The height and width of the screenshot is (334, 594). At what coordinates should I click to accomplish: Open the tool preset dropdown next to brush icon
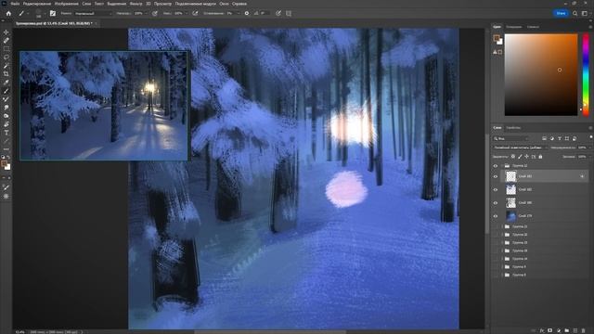27,14
